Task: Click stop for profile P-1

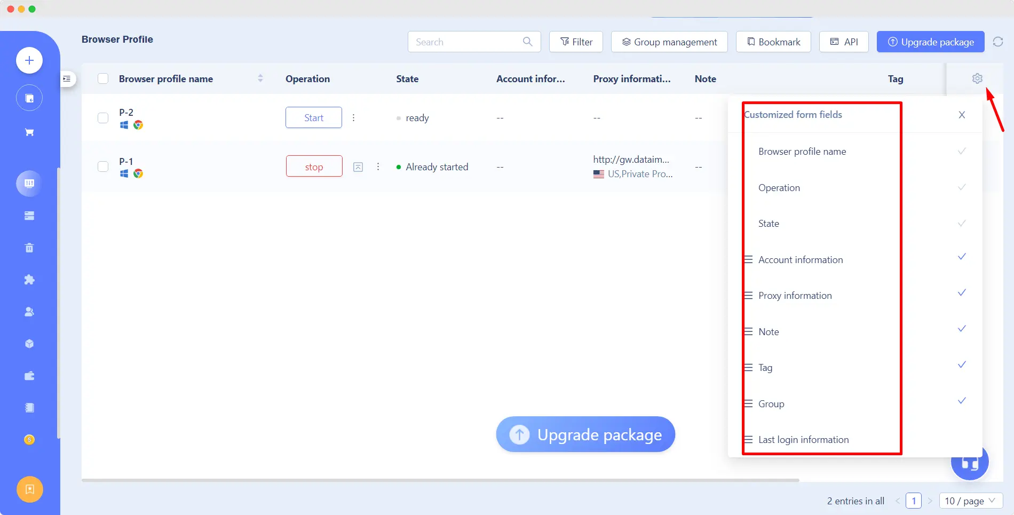Action: [x=314, y=167]
